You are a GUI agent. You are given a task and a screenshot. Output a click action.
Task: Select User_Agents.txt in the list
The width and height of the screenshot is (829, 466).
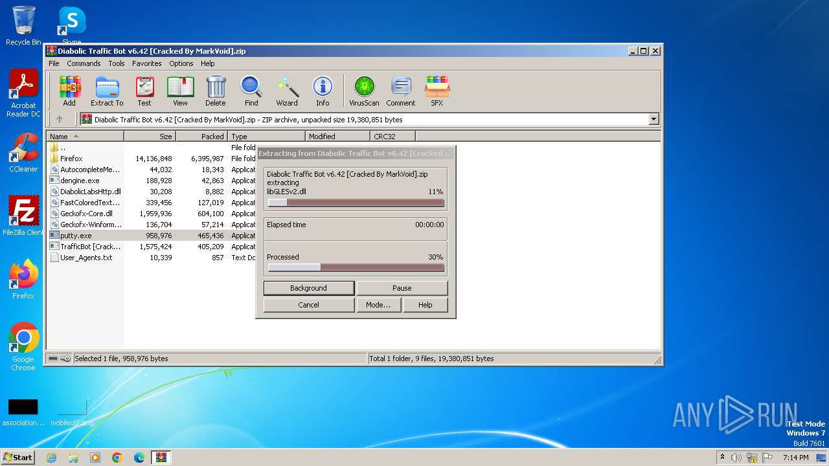tap(152, 258)
